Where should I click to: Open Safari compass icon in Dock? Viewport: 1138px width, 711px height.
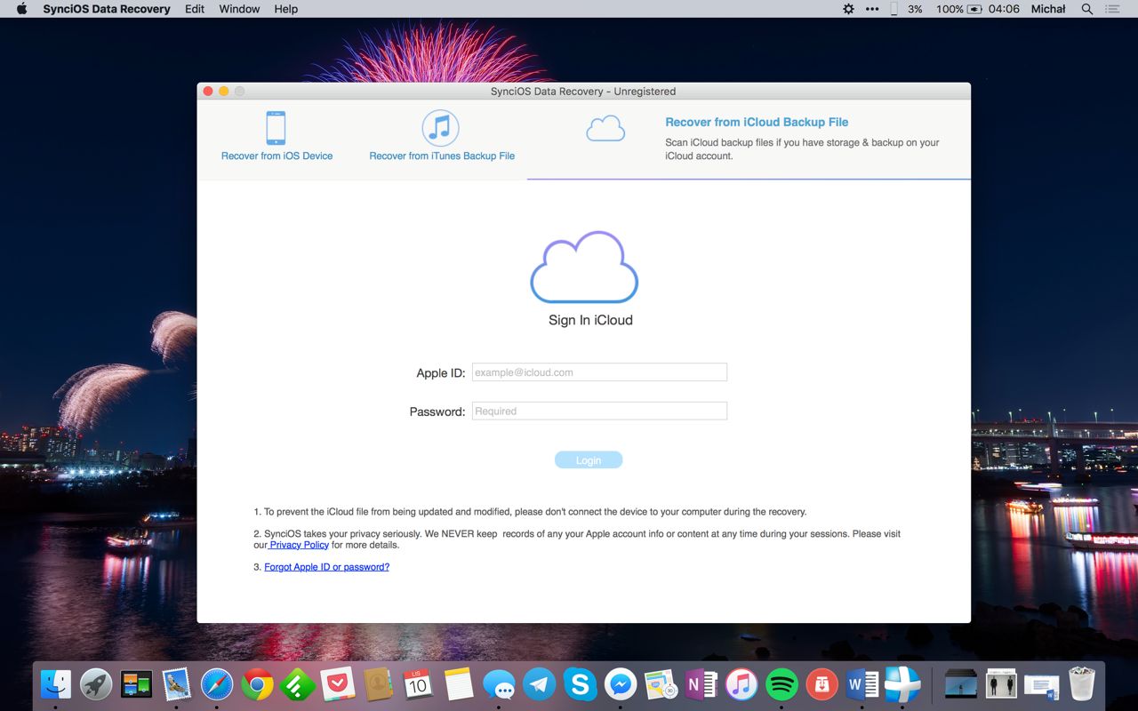[x=217, y=684]
